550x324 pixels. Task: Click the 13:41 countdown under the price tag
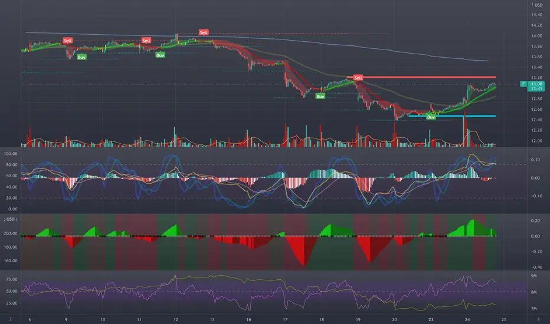(536, 89)
